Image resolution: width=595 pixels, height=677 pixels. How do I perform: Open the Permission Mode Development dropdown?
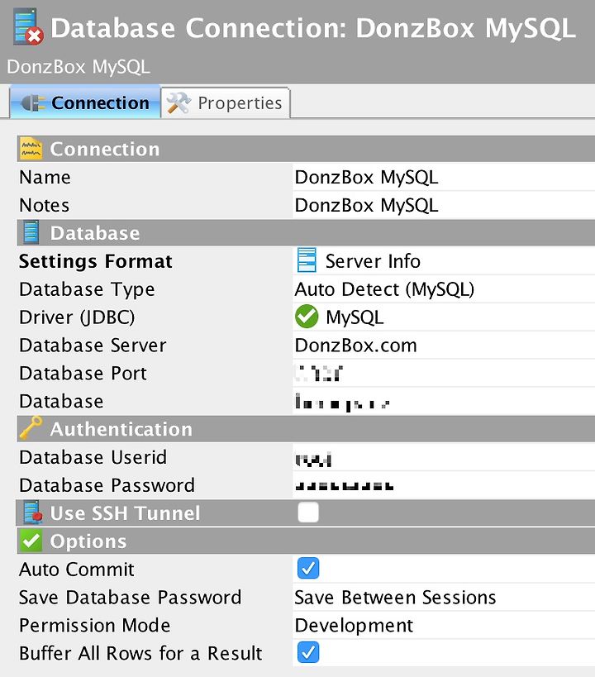click(x=444, y=625)
